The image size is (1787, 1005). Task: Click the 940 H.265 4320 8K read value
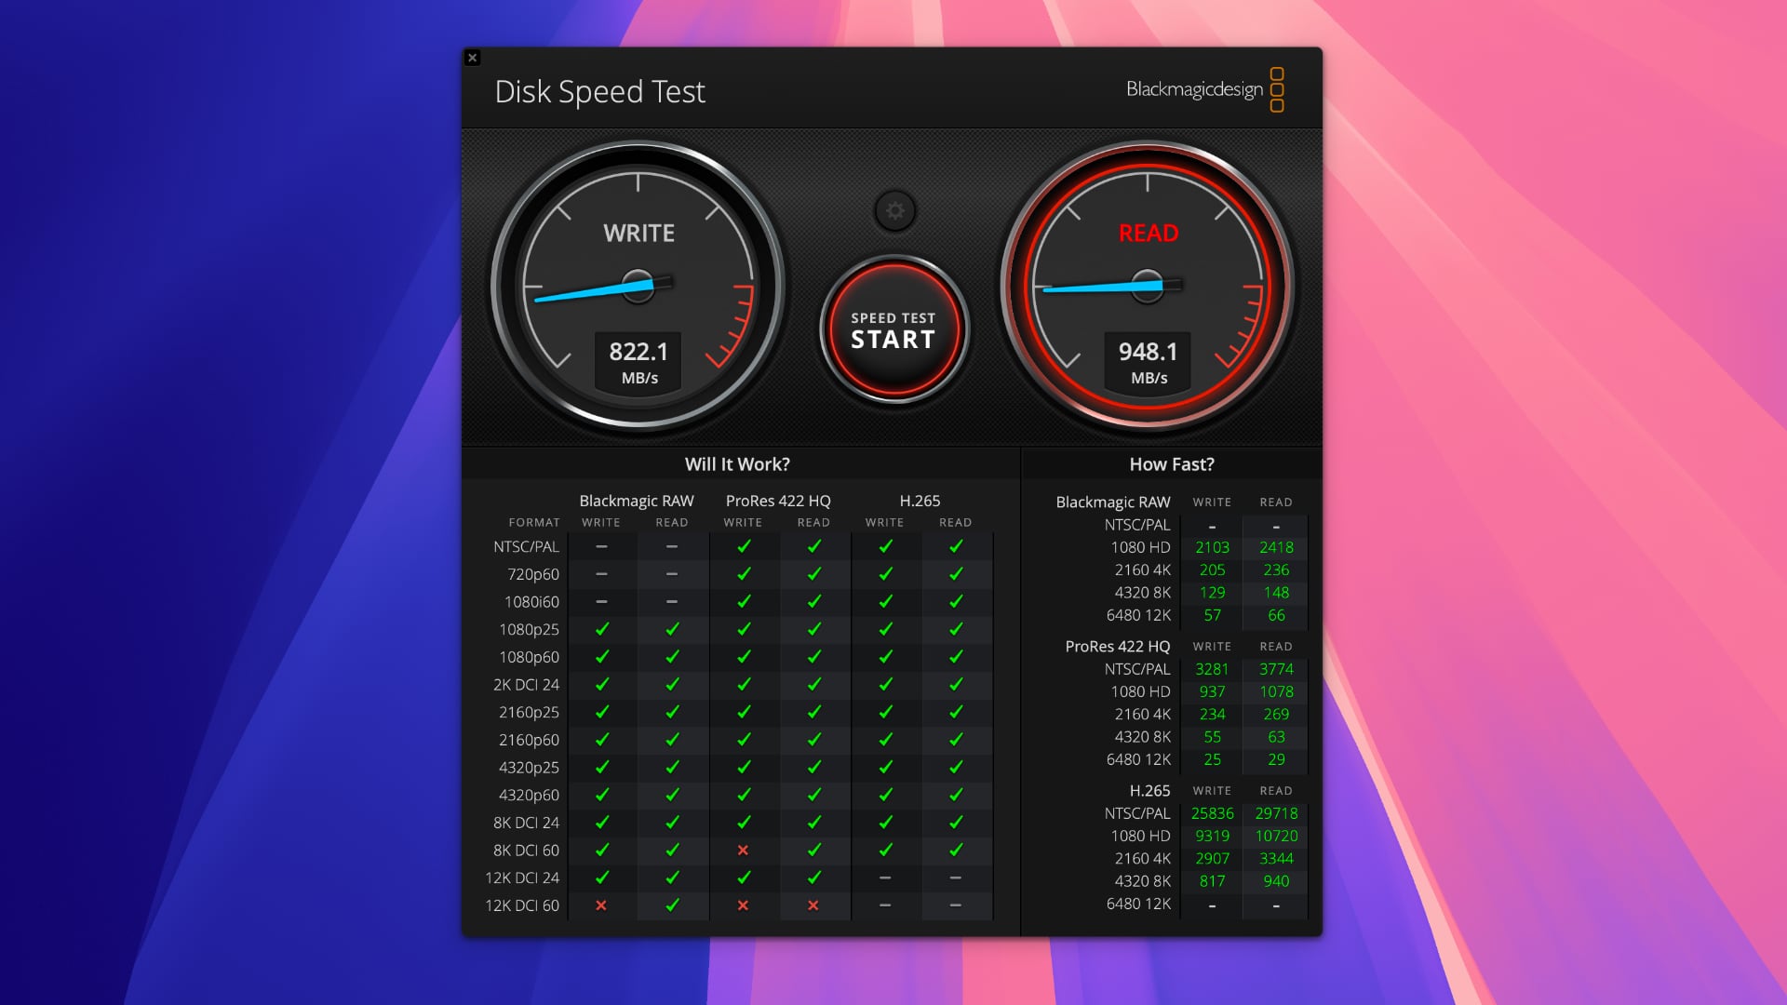pyautogui.click(x=1276, y=881)
